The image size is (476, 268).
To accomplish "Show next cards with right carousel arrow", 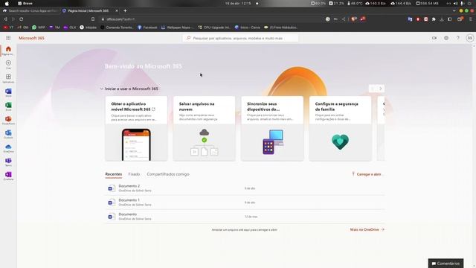I will tap(380, 89).
